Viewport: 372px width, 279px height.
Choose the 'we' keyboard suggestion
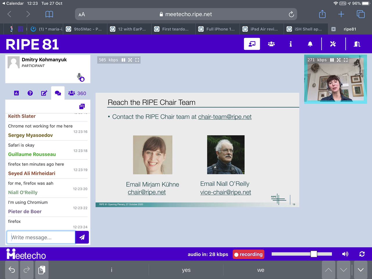click(x=261, y=270)
